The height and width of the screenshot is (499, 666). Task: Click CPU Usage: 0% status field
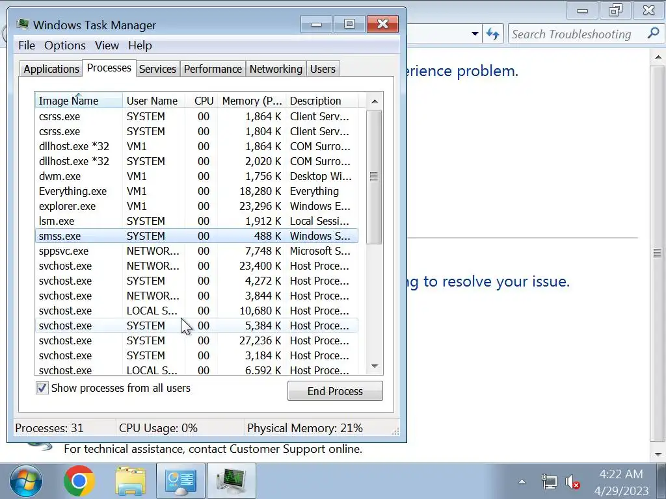click(x=180, y=428)
